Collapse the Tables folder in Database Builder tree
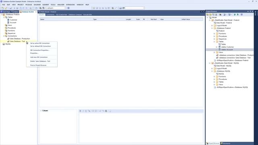Viewport: 258px width, 145px height. (x=4, y=17)
